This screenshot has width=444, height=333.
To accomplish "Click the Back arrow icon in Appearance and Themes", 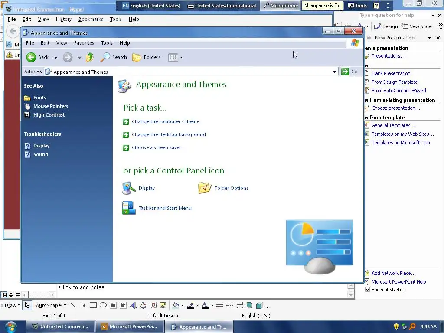I will 31,57.
